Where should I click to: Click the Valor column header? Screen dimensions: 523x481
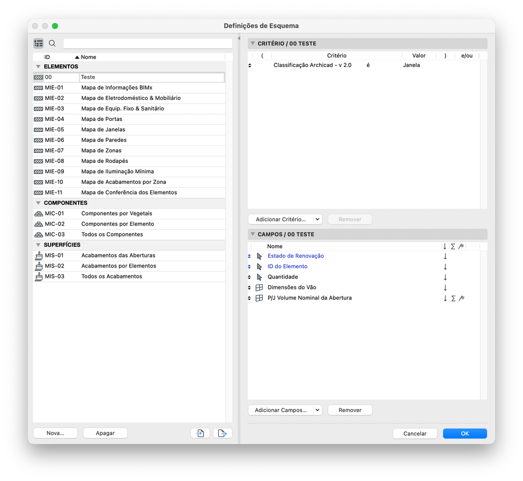click(x=419, y=55)
